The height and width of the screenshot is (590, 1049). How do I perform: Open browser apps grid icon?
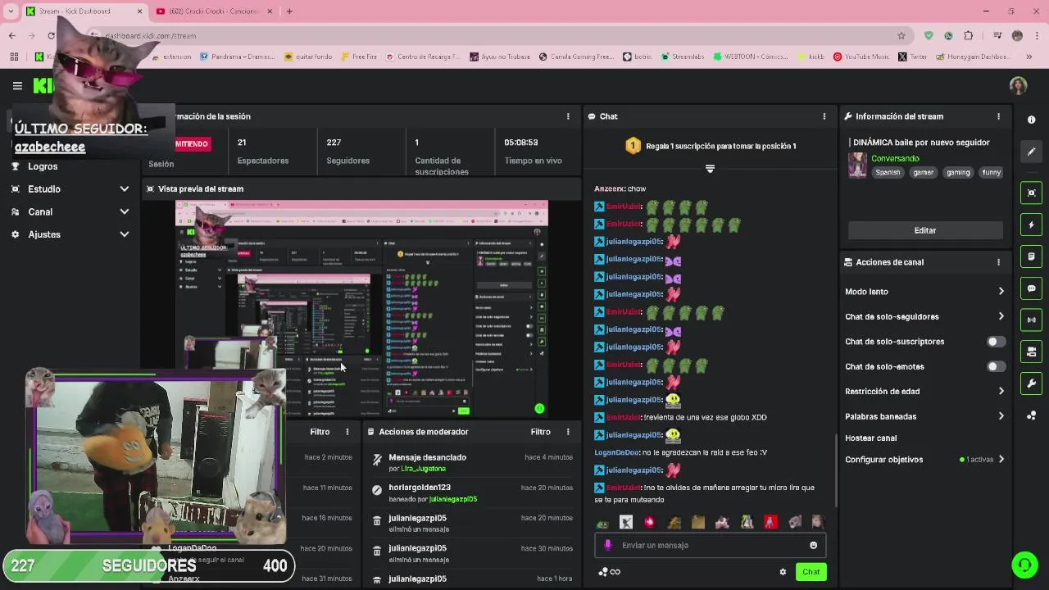click(14, 57)
